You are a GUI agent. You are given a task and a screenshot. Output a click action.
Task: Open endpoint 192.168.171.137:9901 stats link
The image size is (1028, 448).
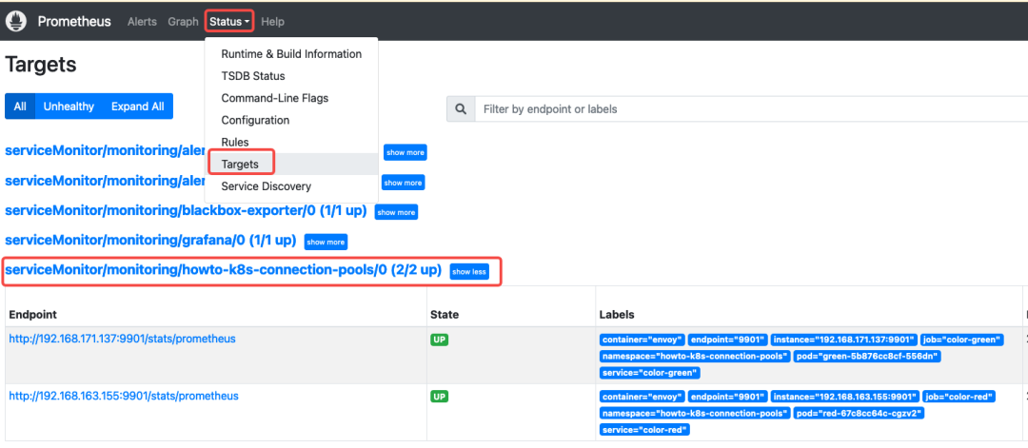point(122,340)
